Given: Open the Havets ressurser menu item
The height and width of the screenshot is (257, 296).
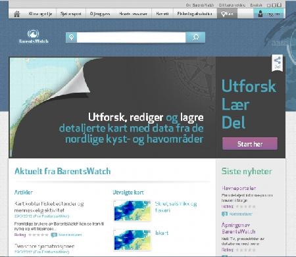Looking at the screenshot, I should coord(133,14).
